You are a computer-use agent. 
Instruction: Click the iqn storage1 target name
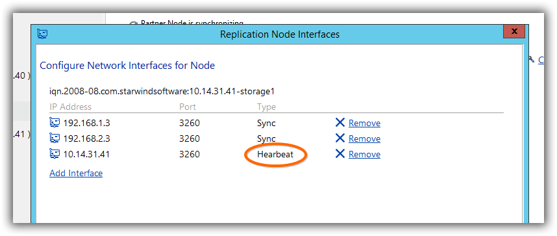[x=162, y=92]
